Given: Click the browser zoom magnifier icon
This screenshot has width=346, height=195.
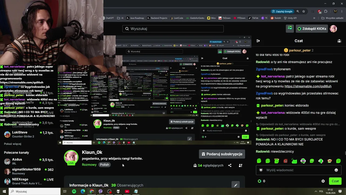Looking at the screenshot, I should coord(298,11).
